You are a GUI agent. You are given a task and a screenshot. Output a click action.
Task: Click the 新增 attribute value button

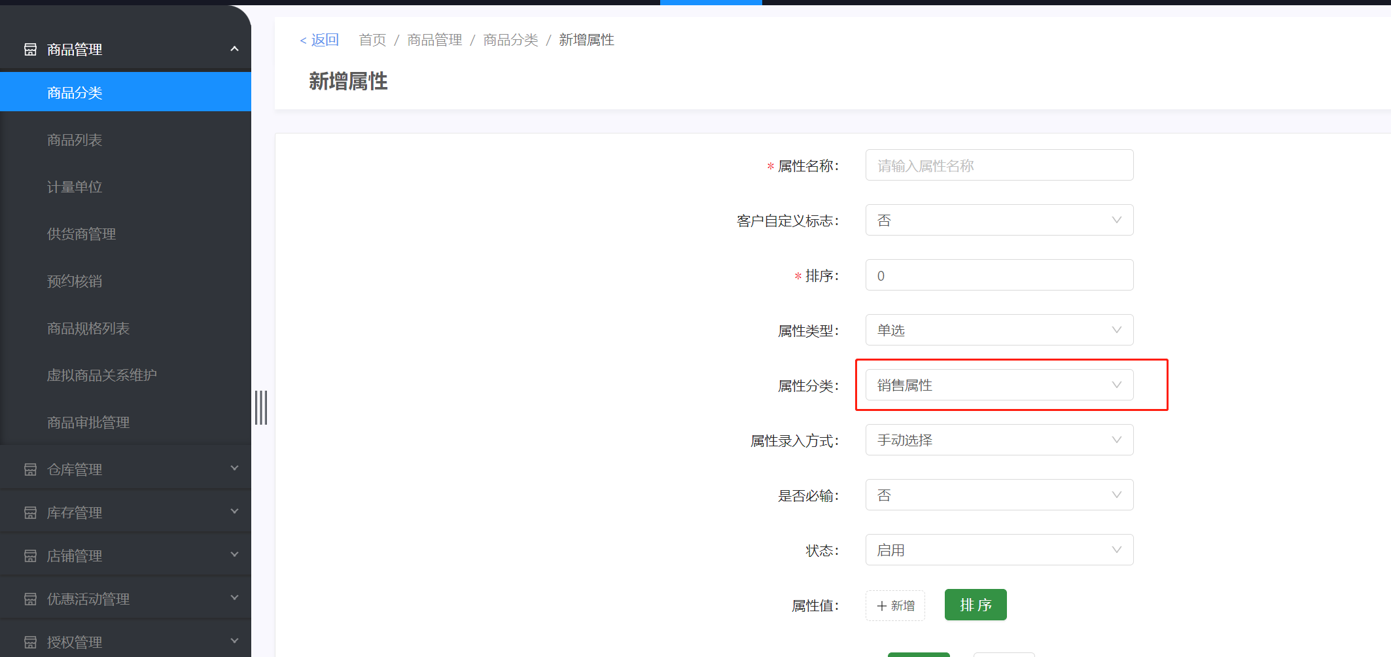coord(894,605)
